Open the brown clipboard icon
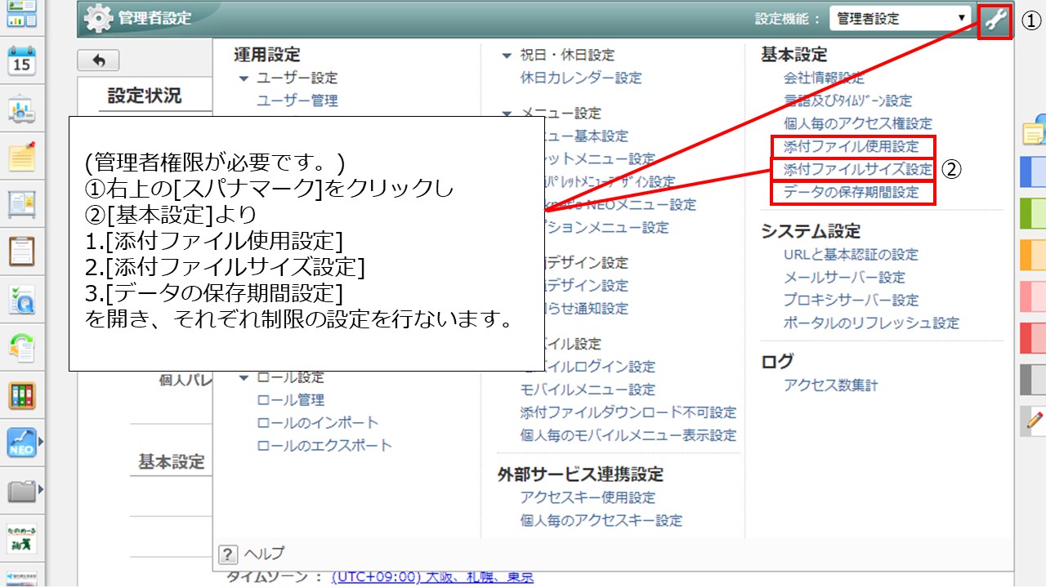1046x588 pixels. pos(22,252)
